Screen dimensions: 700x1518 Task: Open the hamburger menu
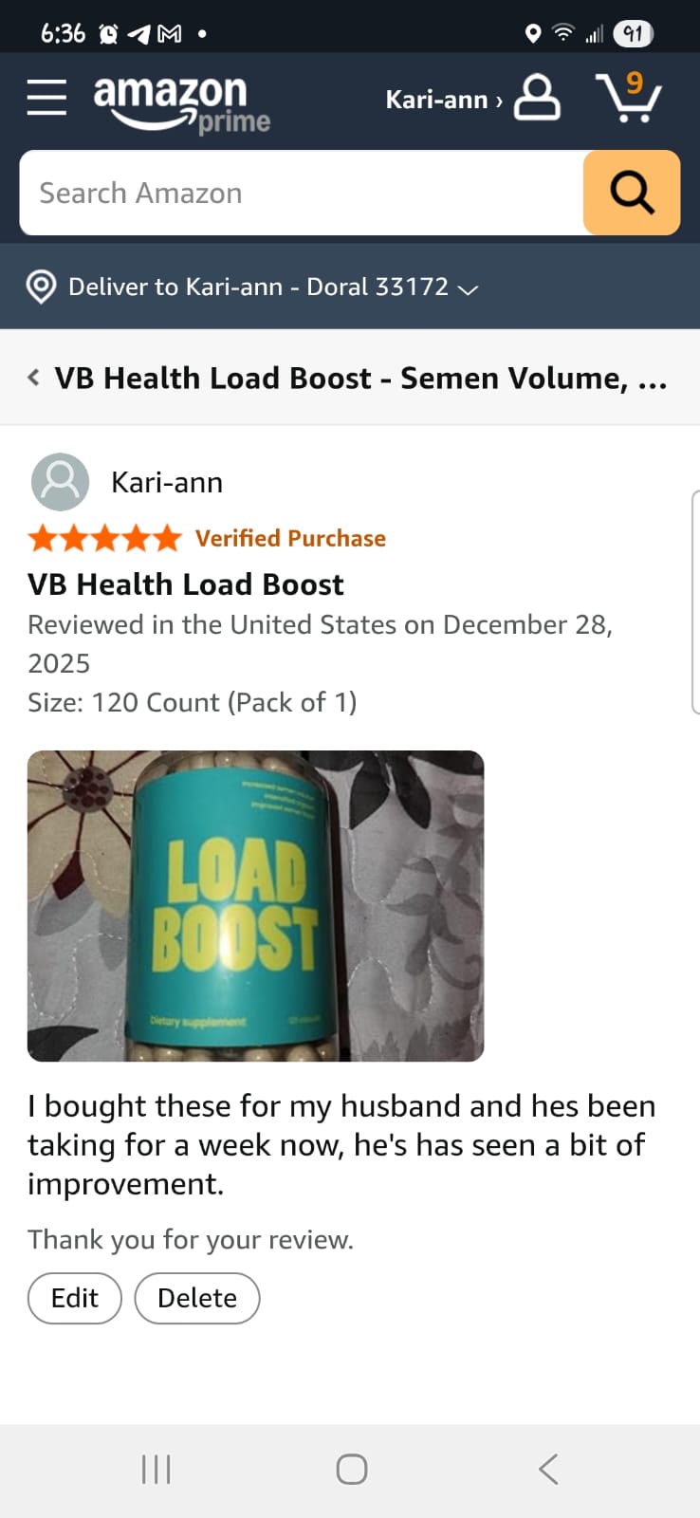(x=46, y=98)
